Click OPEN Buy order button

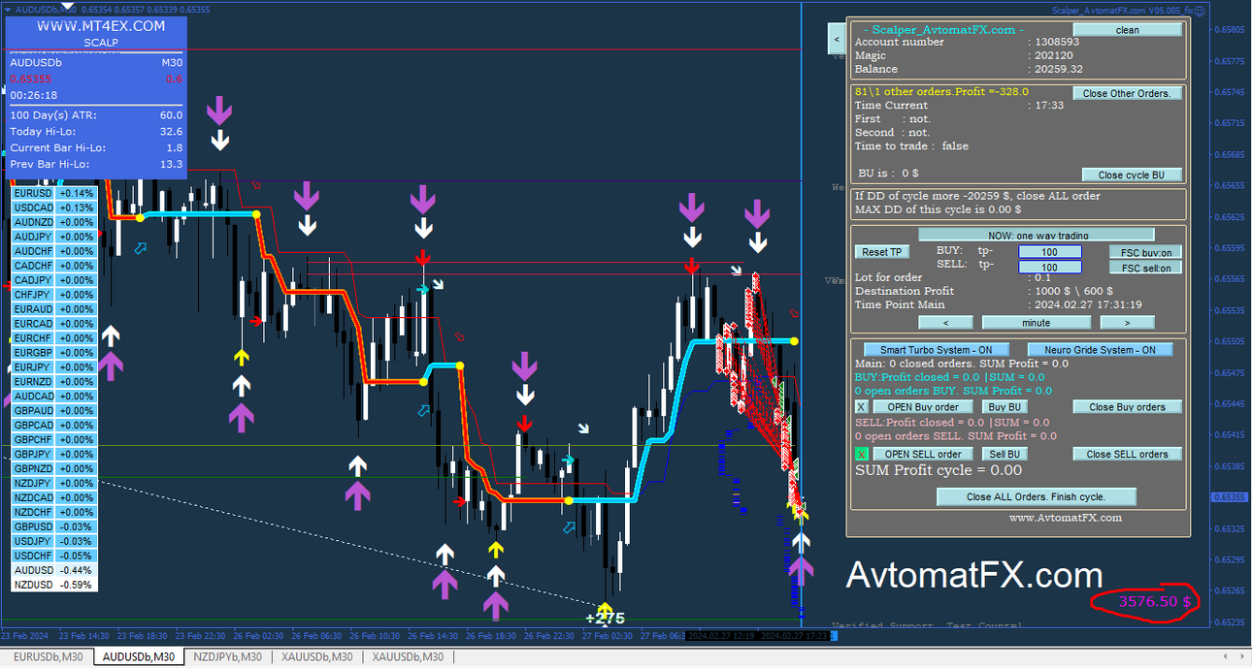(923, 406)
